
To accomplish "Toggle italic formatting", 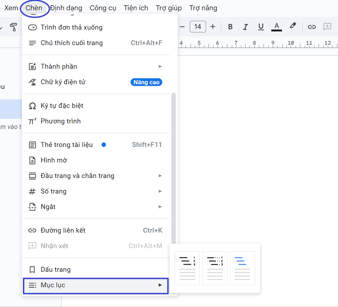I will tap(245, 26).
